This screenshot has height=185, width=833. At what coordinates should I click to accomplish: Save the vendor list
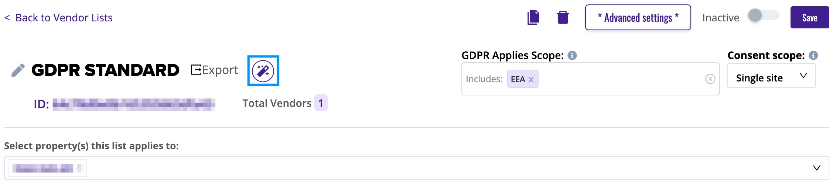coord(810,17)
